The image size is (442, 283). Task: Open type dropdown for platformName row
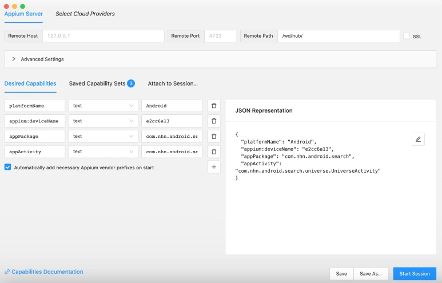pos(103,106)
